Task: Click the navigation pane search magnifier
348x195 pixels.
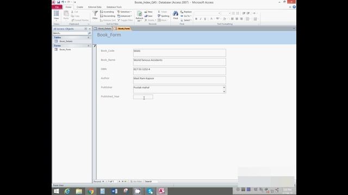Action: (x=89, y=33)
